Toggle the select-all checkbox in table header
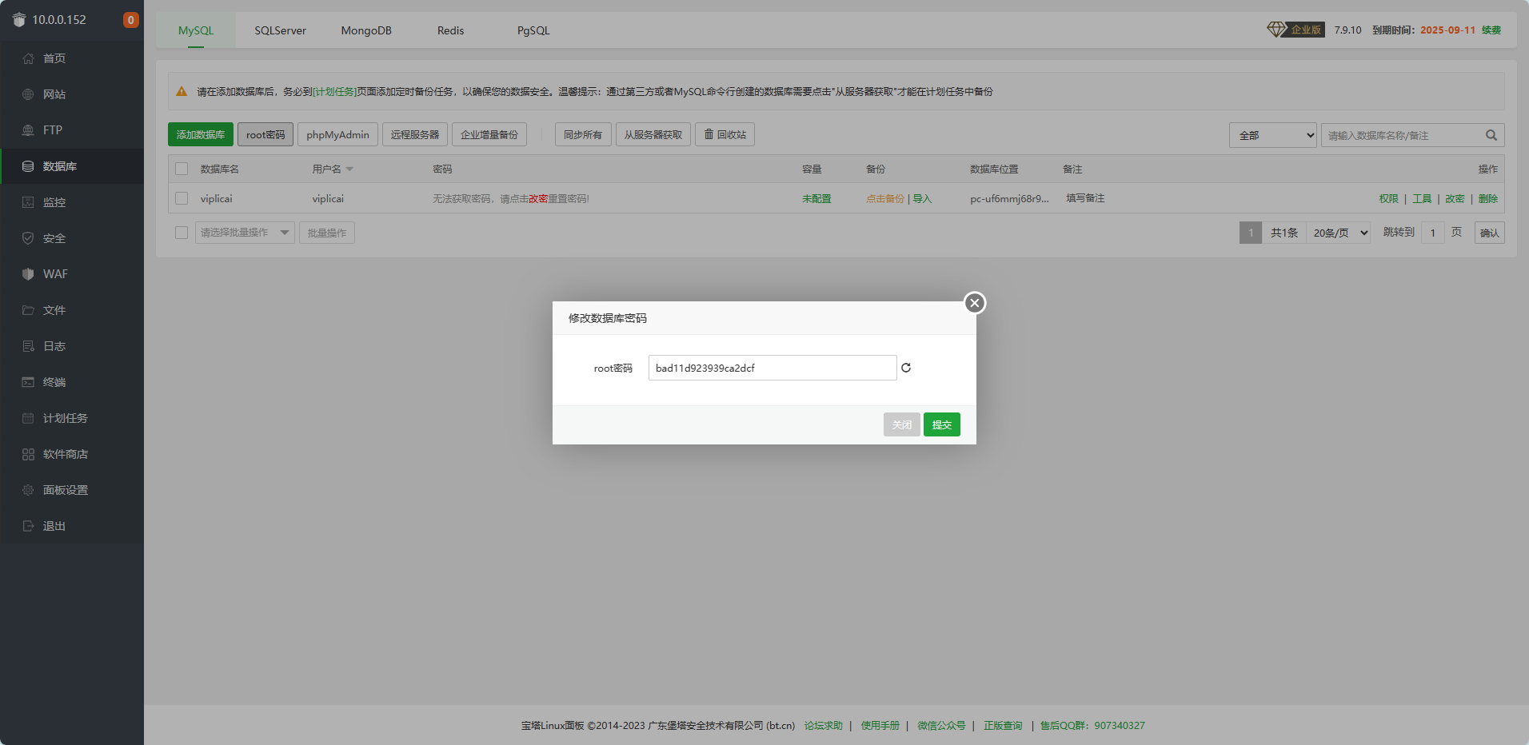Image resolution: width=1529 pixels, height=745 pixels. pos(182,169)
